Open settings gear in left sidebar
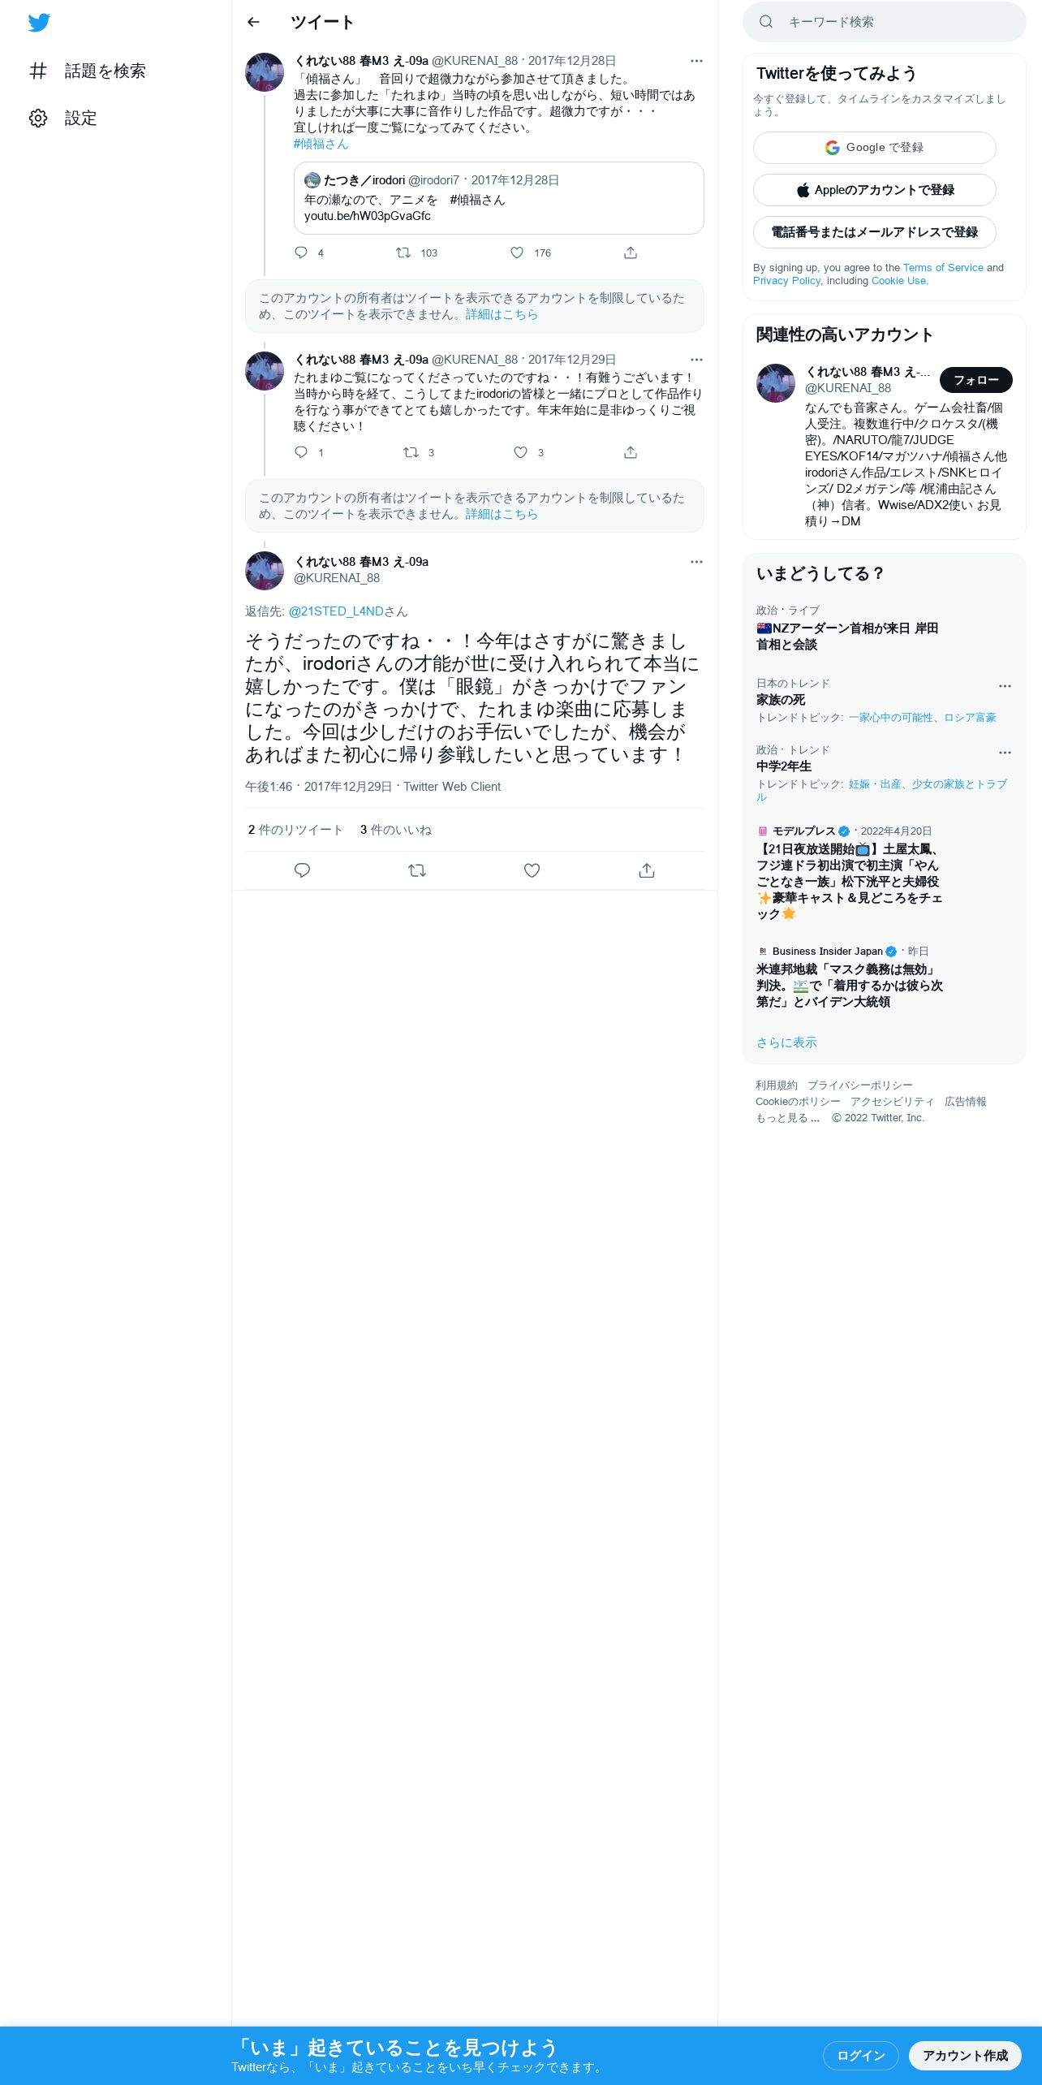This screenshot has width=1042, height=2085. tap(38, 118)
